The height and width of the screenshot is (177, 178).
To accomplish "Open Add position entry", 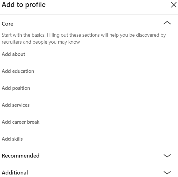I will (x=16, y=88).
